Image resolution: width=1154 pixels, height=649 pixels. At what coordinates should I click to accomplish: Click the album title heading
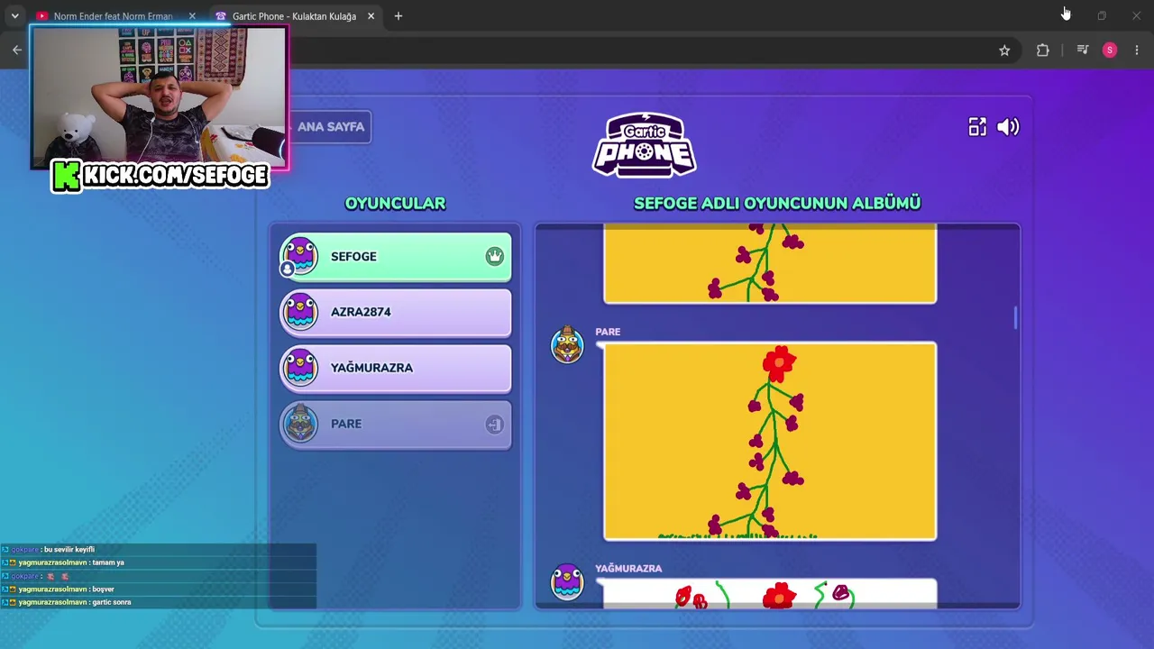(x=777, y=204)
